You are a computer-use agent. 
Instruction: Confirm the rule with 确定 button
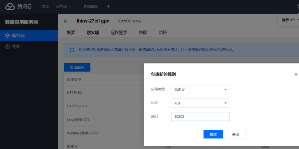213,134
